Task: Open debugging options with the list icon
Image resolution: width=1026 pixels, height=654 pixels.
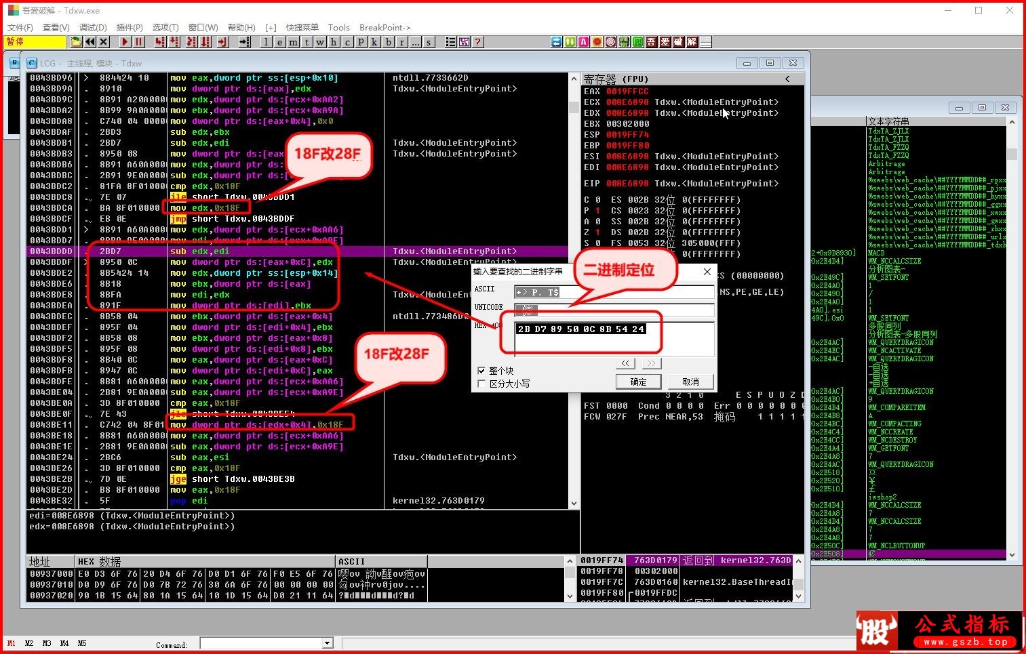Action: (450, 42)
